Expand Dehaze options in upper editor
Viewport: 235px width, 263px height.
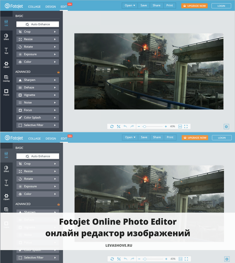[38, 88]
